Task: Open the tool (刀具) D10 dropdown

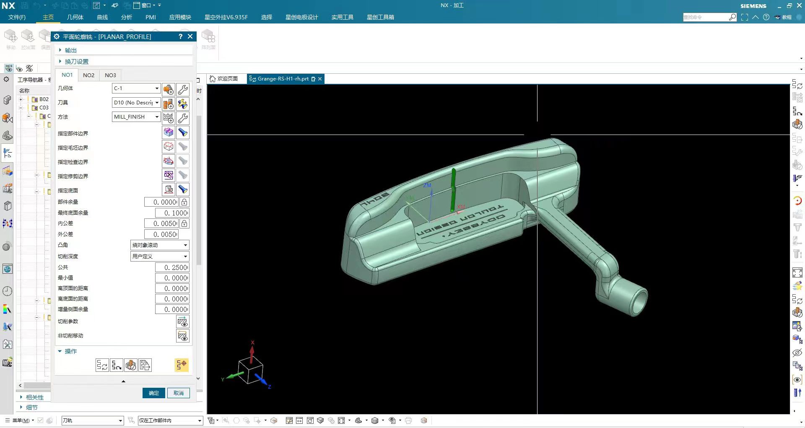Action: [x=157, y=103]
